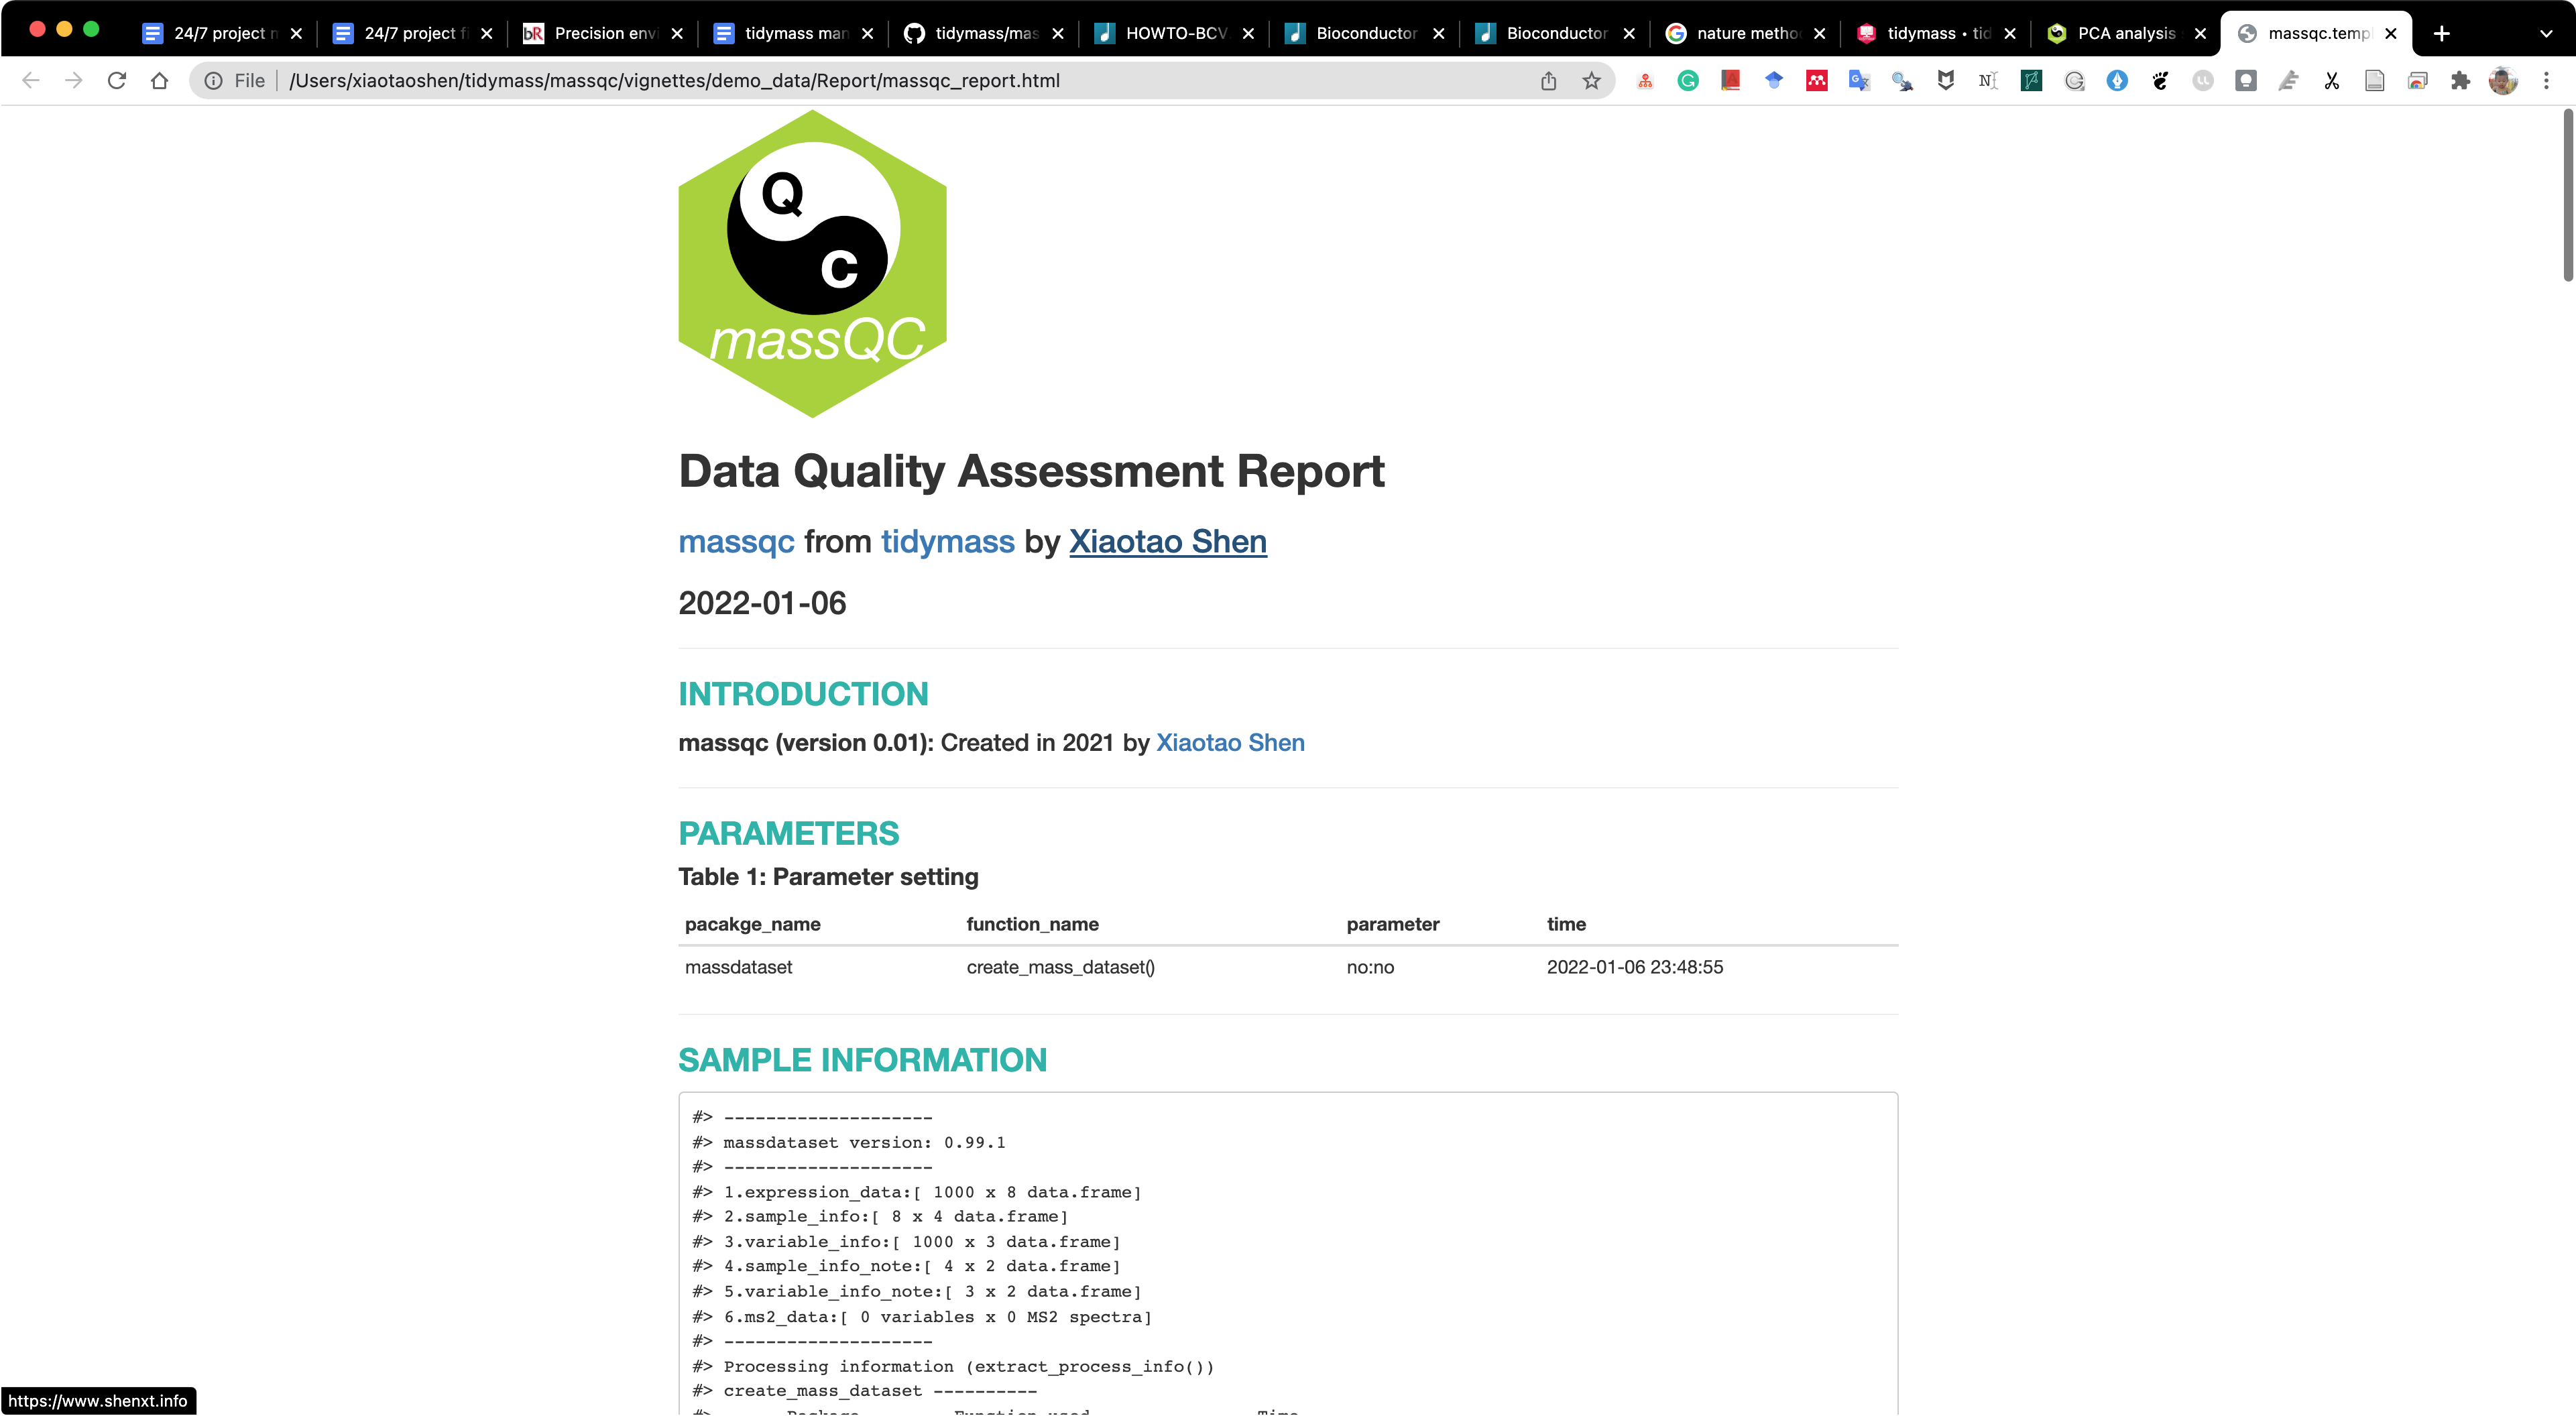Open the Chrome remote desktop extension
The height and width of the screenshot is (1416, 2576).
point(2418,81)
